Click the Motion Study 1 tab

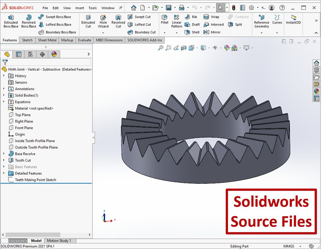tap(59, 241)
